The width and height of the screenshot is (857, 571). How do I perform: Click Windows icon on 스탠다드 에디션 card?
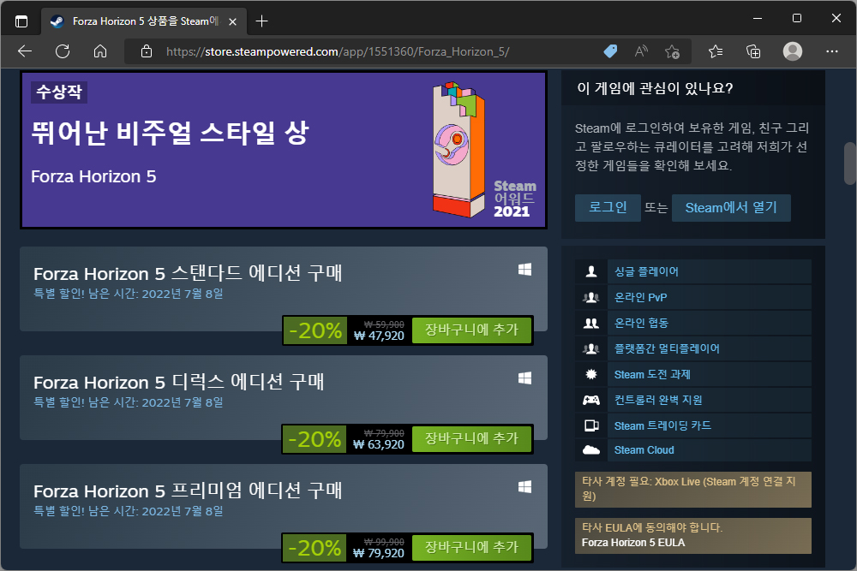point(524,270)
